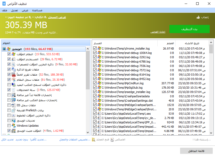Click the بدء التنظيف green button

pyautogui.click(x=189, y=29)
